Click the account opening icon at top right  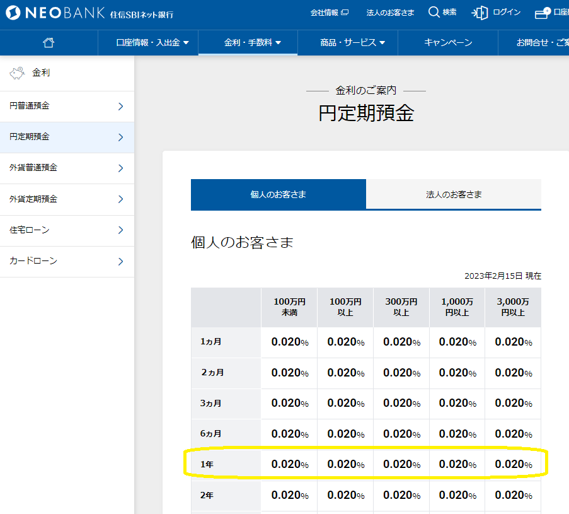[x=543, y=13]
